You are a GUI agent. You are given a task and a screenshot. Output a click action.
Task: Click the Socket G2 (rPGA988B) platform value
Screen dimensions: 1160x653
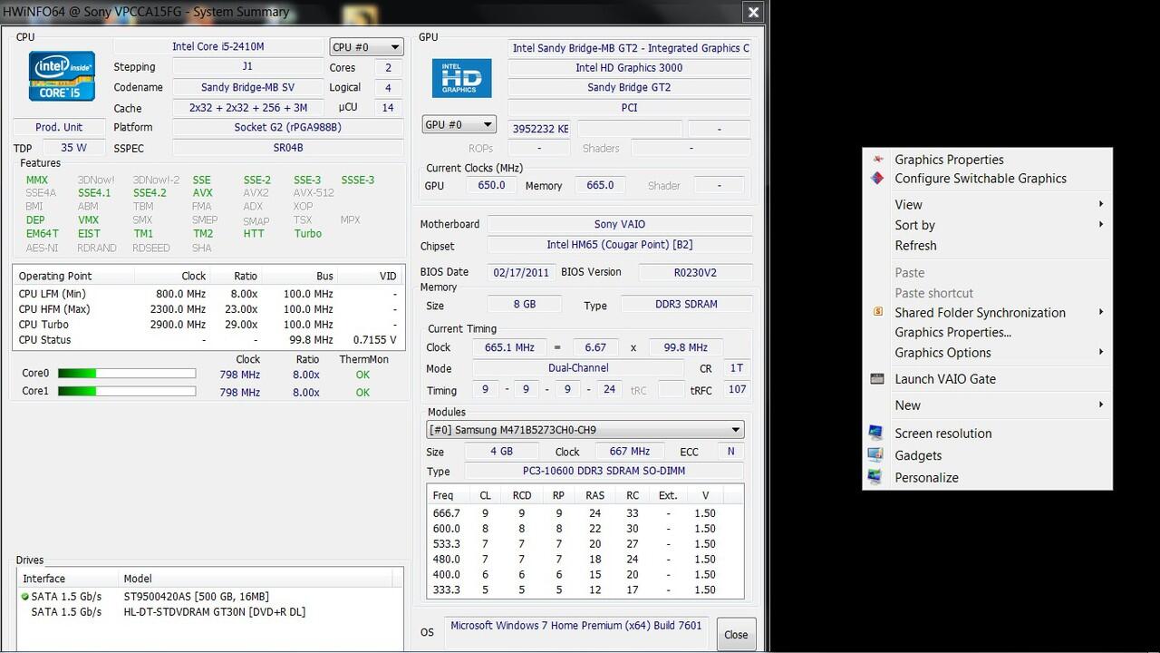click(288, 127)
